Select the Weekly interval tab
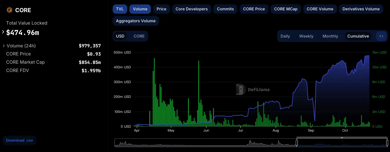Screen dimensions: 390x152 306,36
